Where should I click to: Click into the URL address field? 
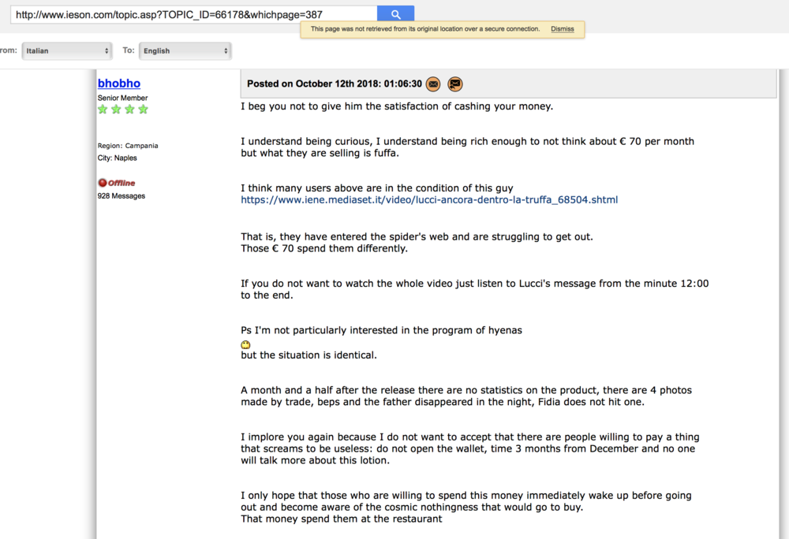pyautogui.click(x=189, y=14)
